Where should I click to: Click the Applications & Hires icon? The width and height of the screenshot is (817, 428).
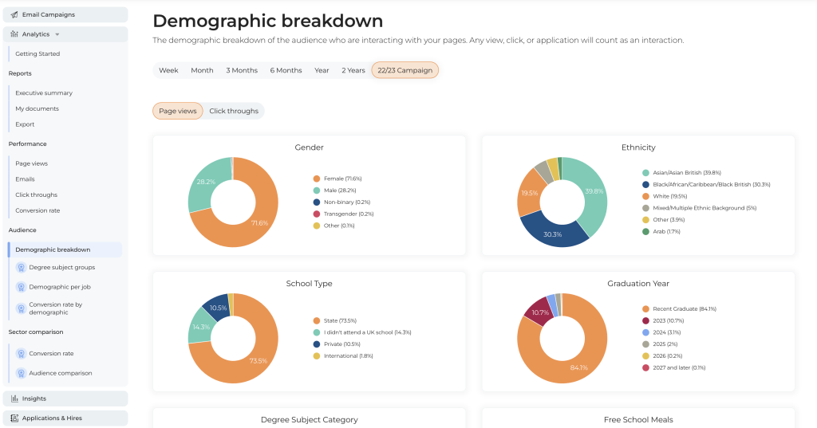(14, 418)
